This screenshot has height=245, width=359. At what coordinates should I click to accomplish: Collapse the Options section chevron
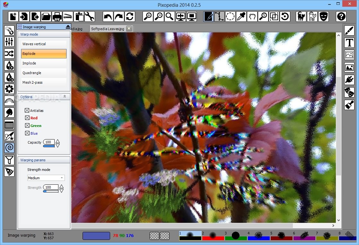[x=65, y=97]
